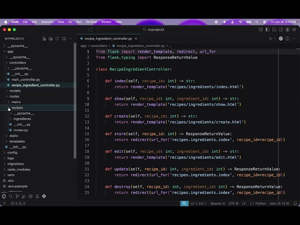Open the Extensions view
The width and height of the screenshot is (300, 225).
pyautogui.click(x=30, y=196)
